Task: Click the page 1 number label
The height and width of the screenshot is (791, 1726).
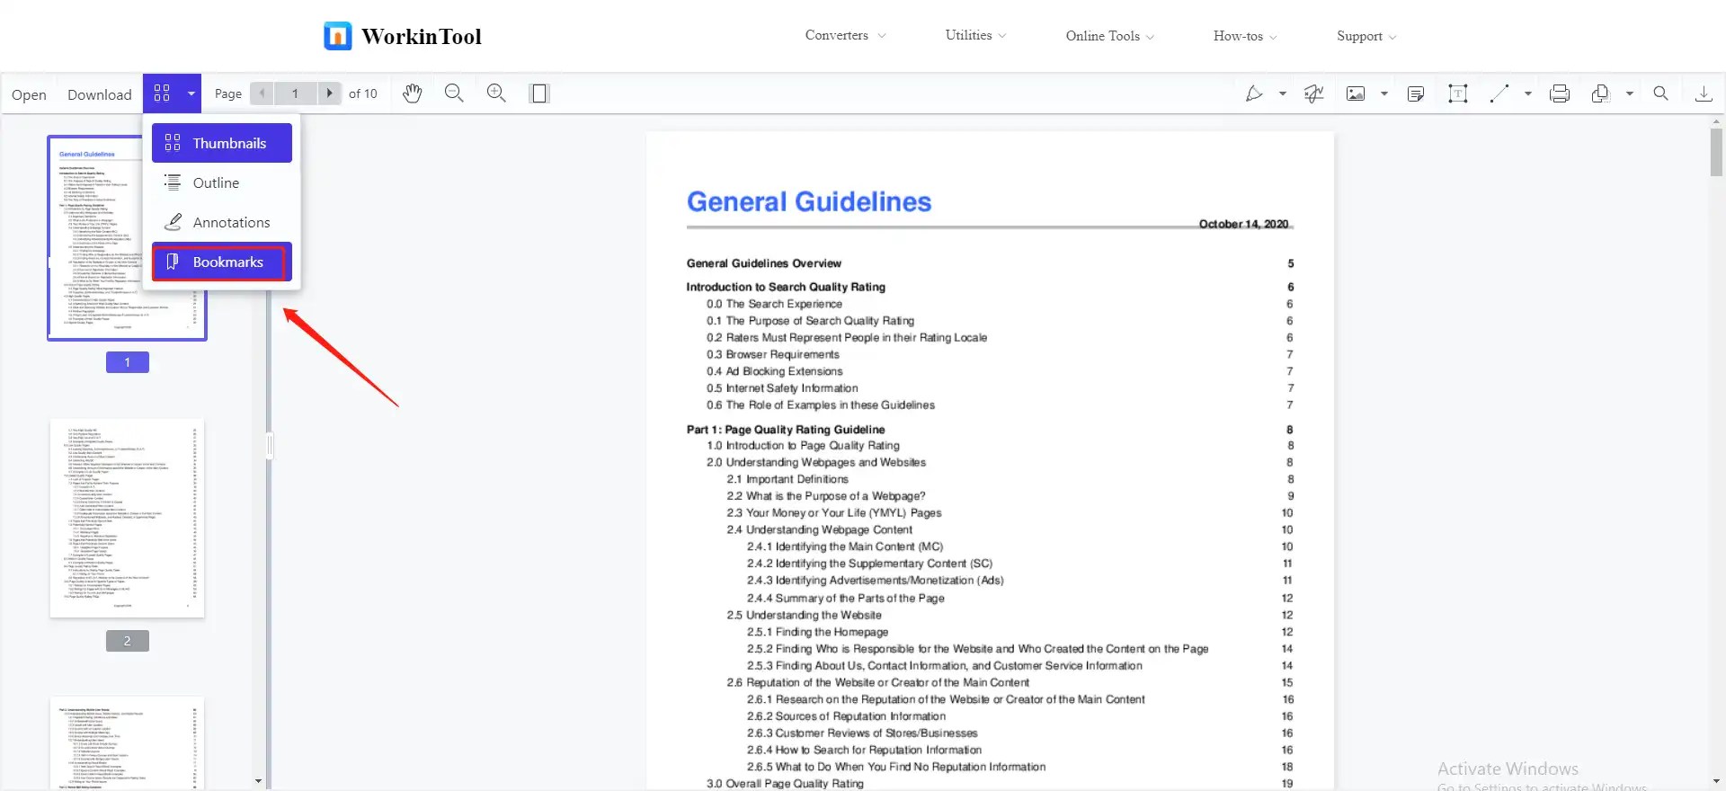Action: coord(127,362)
